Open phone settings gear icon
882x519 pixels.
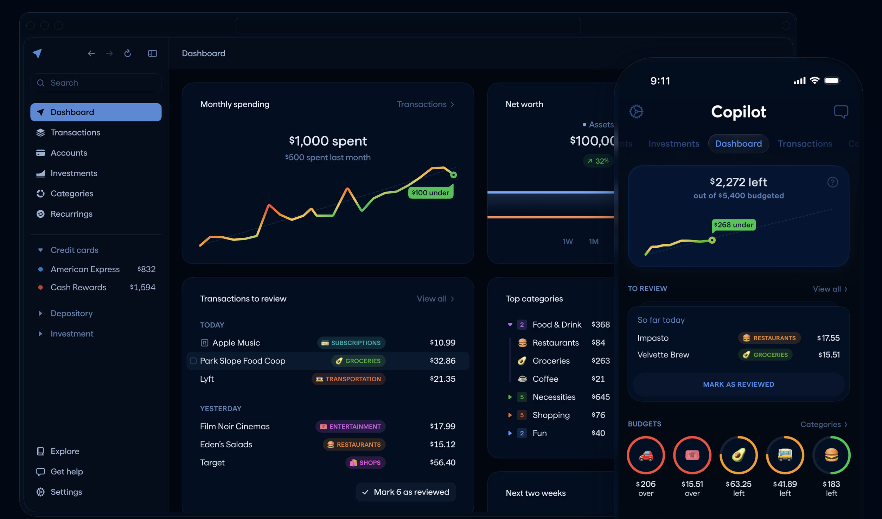(x=636, y=112)
